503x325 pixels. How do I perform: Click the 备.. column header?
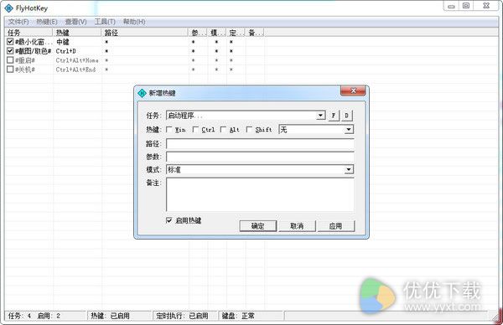coord(255,33)
